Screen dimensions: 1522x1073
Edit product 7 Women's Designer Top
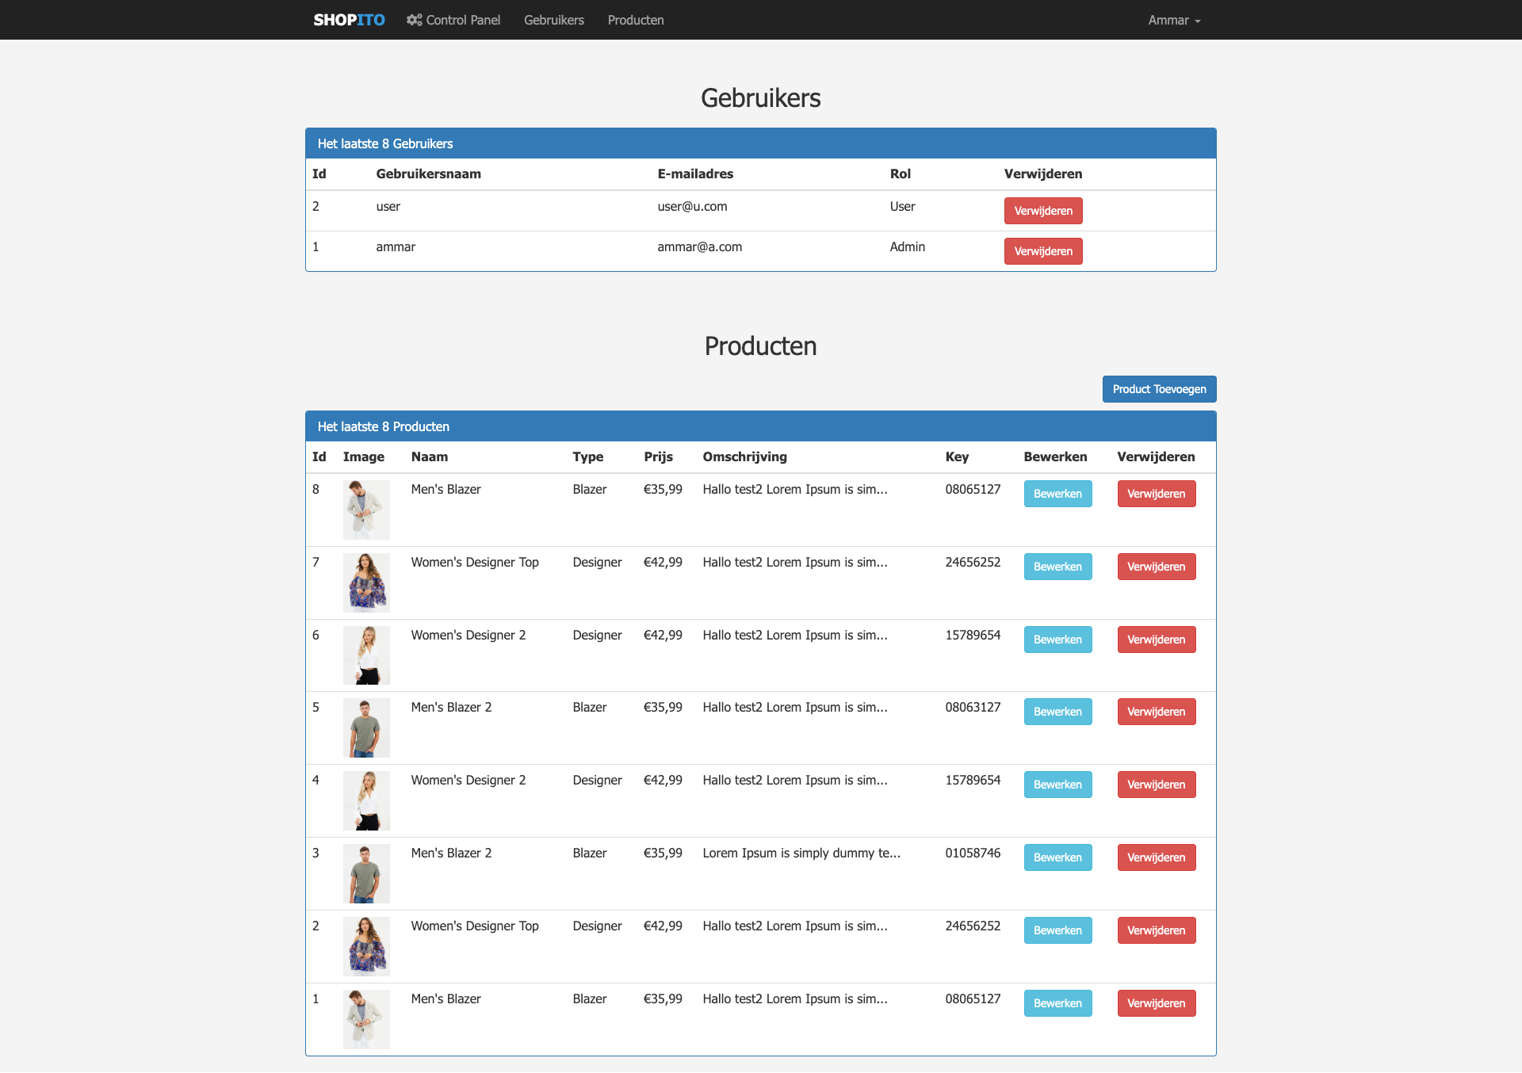[x=1057, y=567]
